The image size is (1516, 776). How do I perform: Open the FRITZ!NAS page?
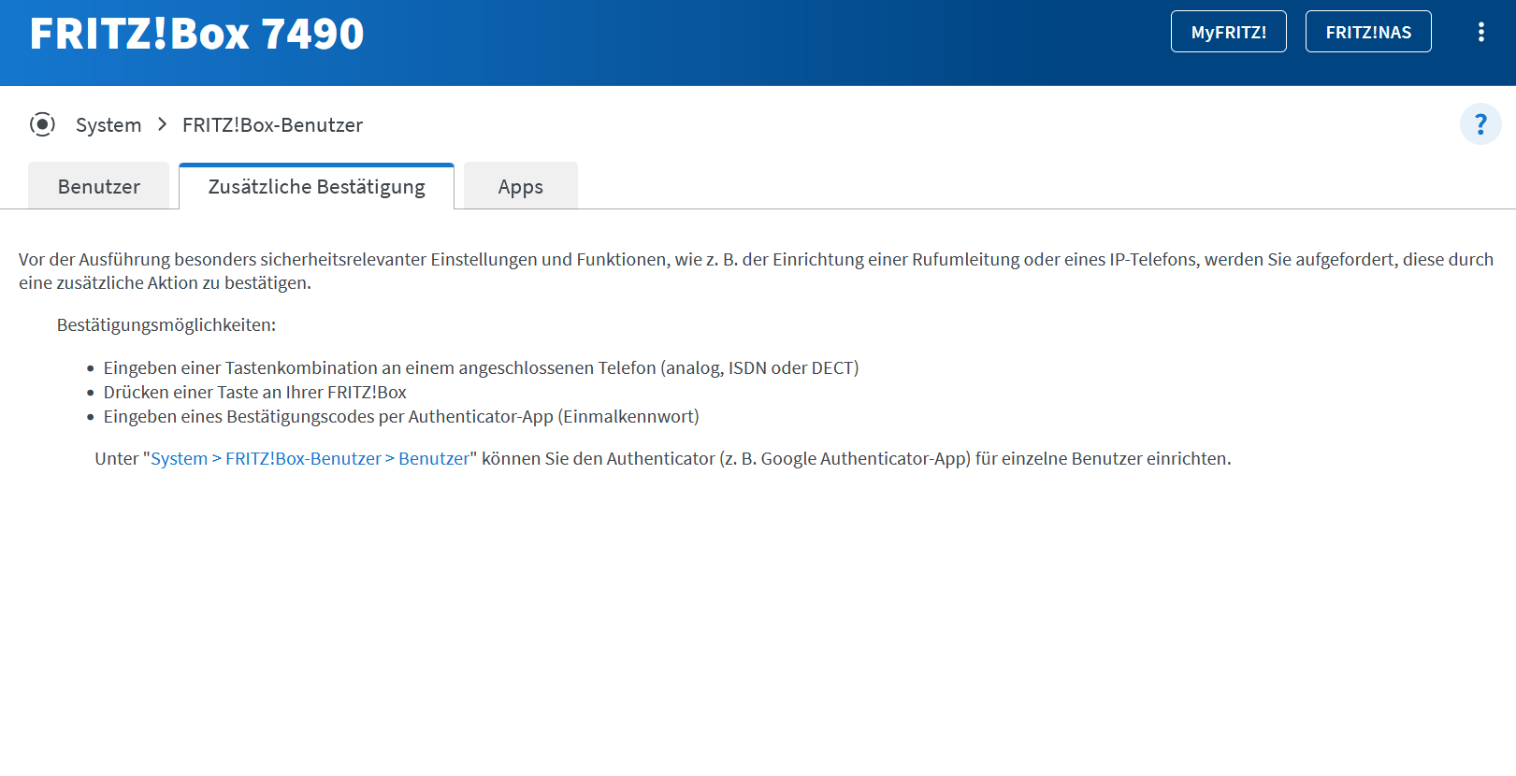1368,32
